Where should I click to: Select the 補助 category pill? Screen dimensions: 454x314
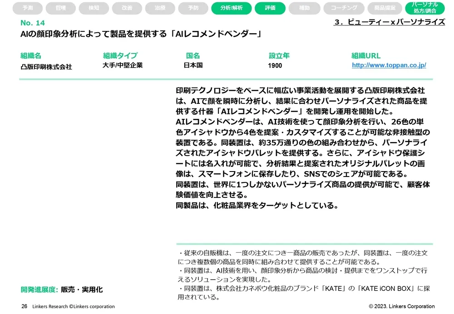tap(305, 8)
